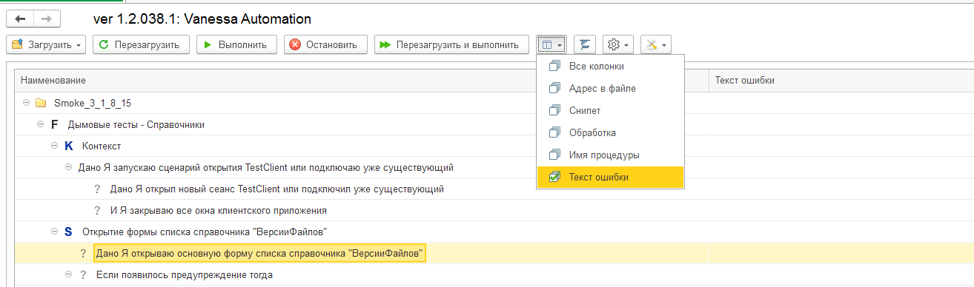Enable the Все колонки option
Image resolution: width=974 pixels, height=287 pixels.
tap(610, 67)
